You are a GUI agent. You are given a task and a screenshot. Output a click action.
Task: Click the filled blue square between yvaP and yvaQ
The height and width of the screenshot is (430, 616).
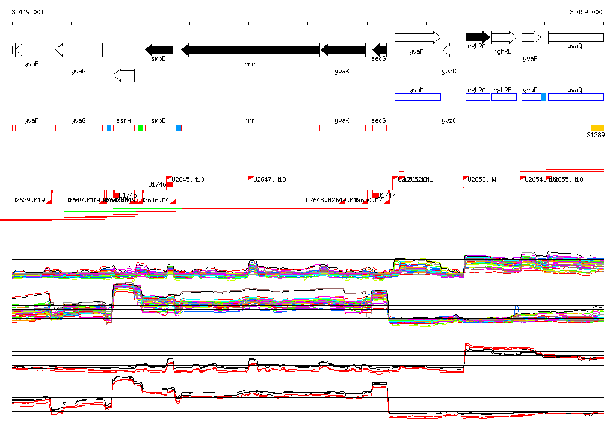tap(544, 97)
